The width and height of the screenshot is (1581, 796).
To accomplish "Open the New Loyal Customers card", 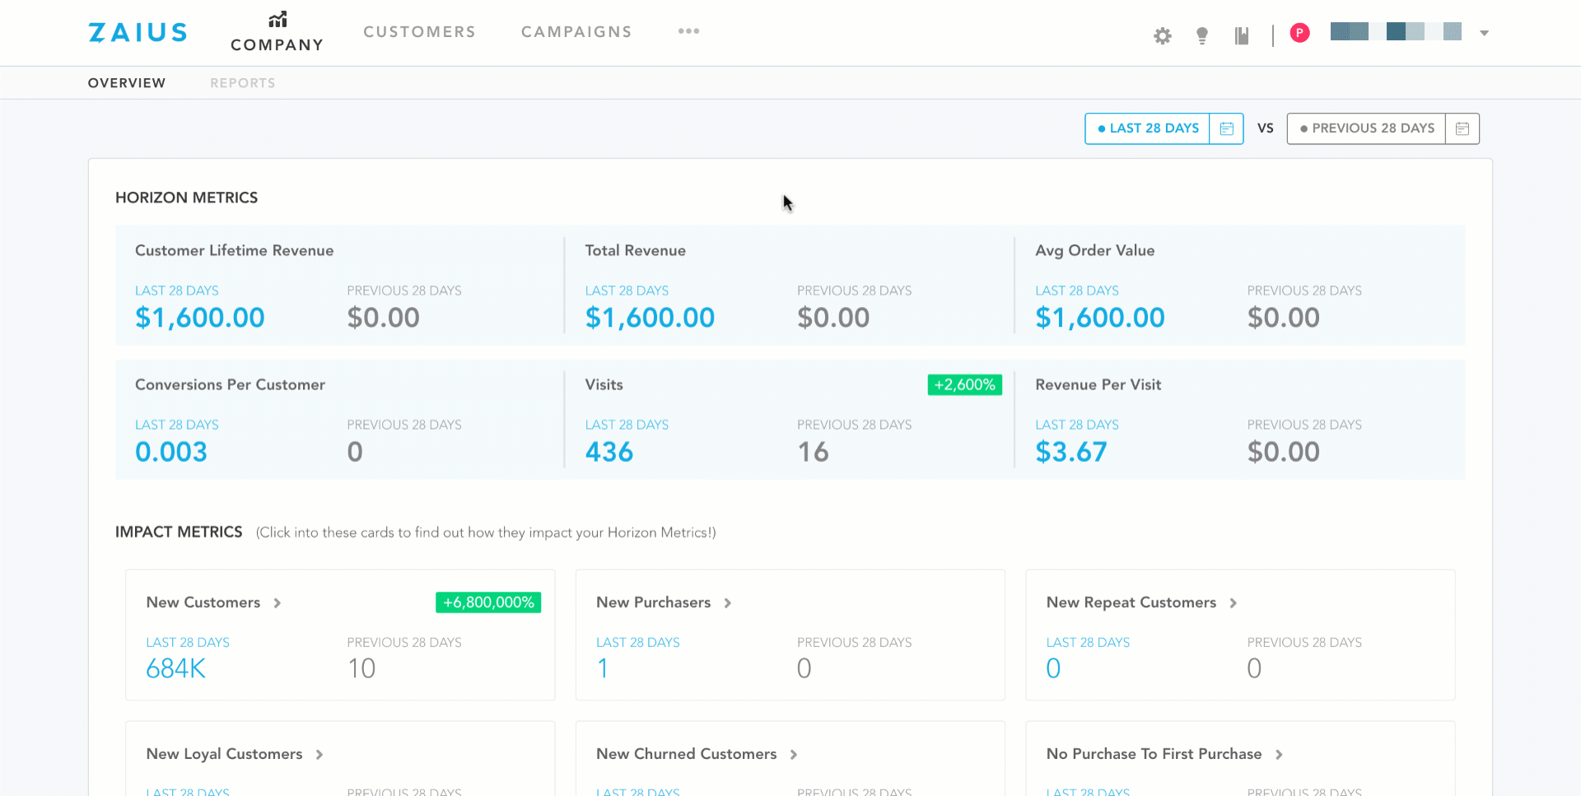I will click(x=340, y=759).
